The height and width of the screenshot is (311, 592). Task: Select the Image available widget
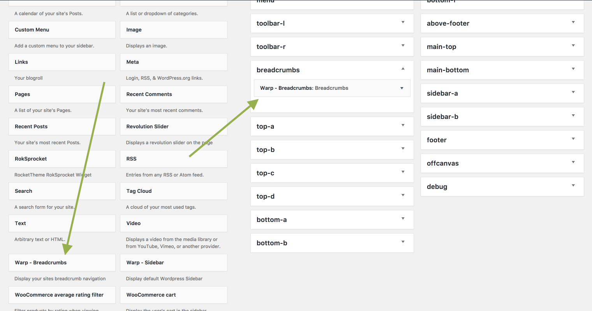pyautogui.click(x=174, y=30)
